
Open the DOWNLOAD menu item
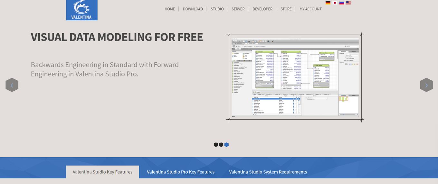193,9
